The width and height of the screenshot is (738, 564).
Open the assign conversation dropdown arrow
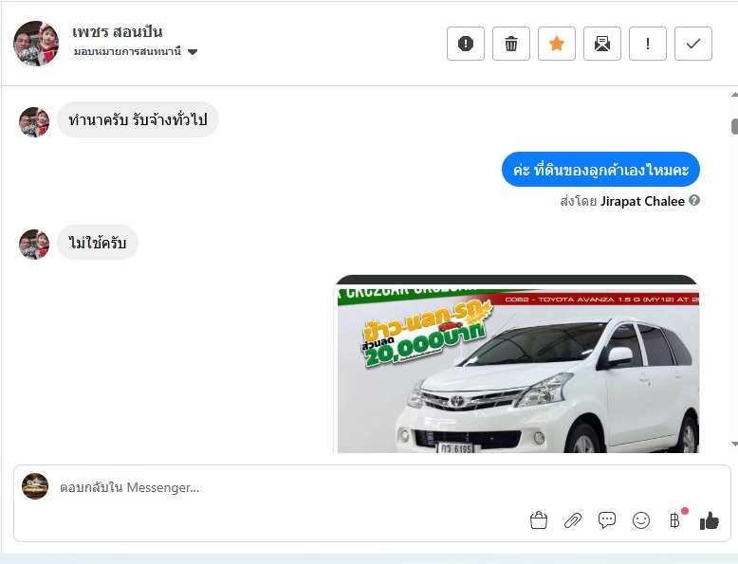193,52
